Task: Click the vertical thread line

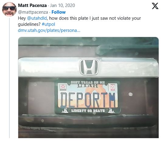Action: pyautogui.click(x=9, y=78)
